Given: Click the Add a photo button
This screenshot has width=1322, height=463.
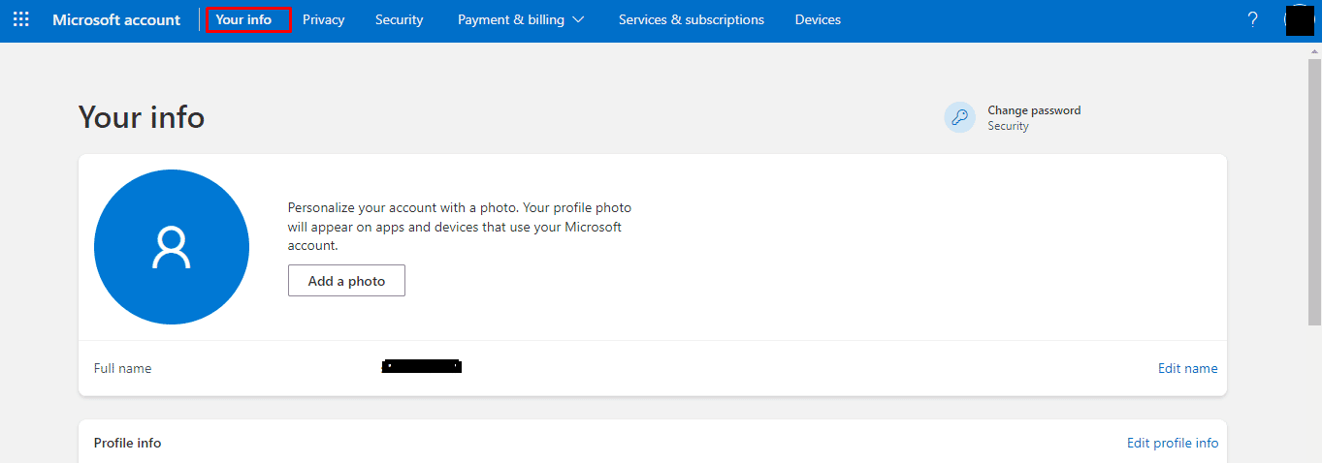Looking at the screenshot, I should [346, 281].
